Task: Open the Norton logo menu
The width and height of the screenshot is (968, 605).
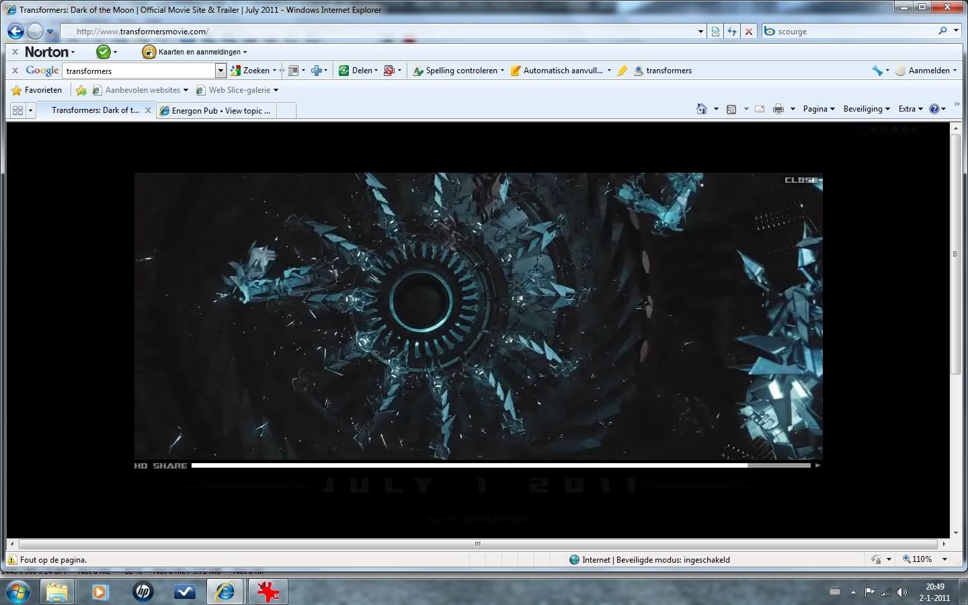Action: (50, 52)
